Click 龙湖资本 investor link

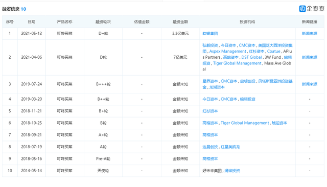pyautogui.click(x=217, y=87)
